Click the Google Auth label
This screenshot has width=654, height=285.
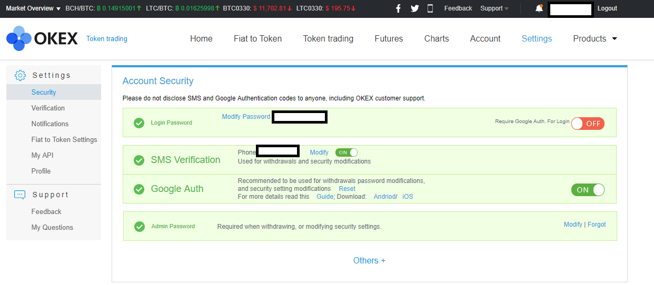[x=177, y=189]
